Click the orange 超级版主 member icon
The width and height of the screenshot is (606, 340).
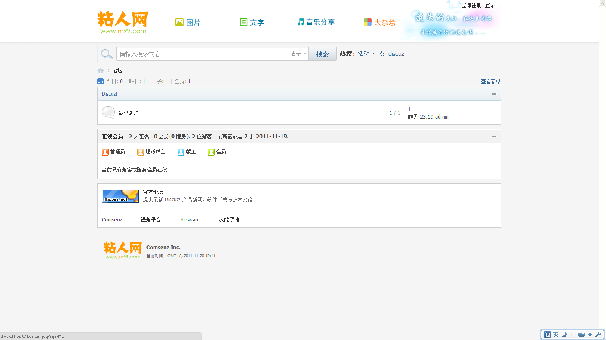coord(141,152)
